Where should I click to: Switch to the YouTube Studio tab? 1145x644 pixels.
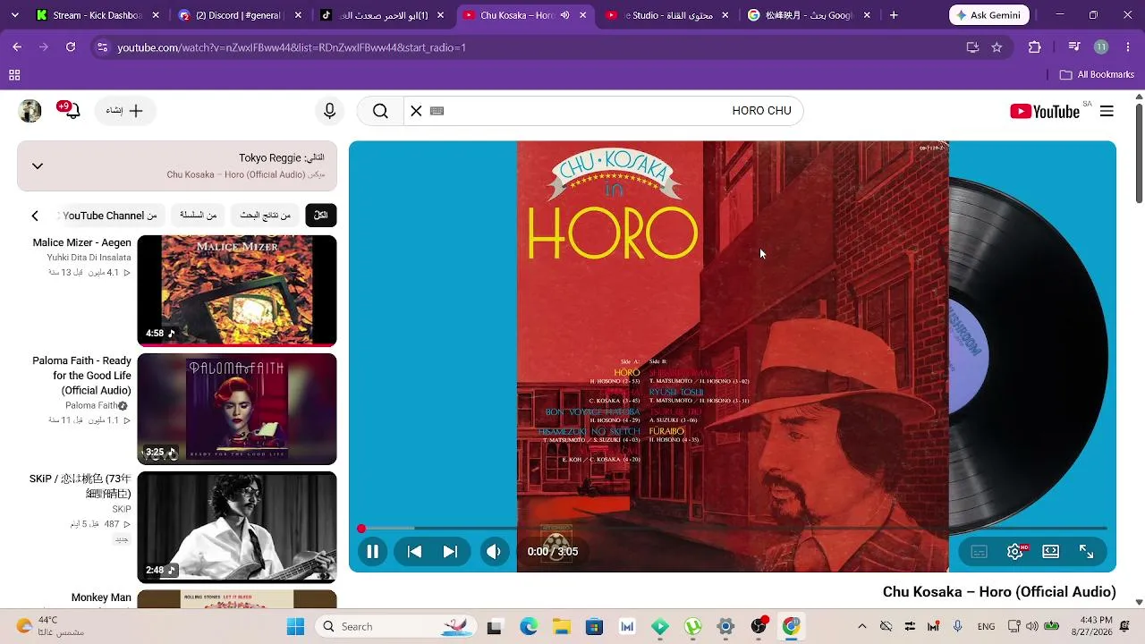[666, 15]
